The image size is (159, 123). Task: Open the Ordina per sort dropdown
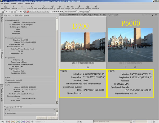coord(84,12)
